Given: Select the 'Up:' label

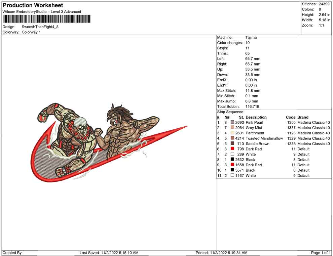Looking at the screenshot, I should tap(220, 69).
